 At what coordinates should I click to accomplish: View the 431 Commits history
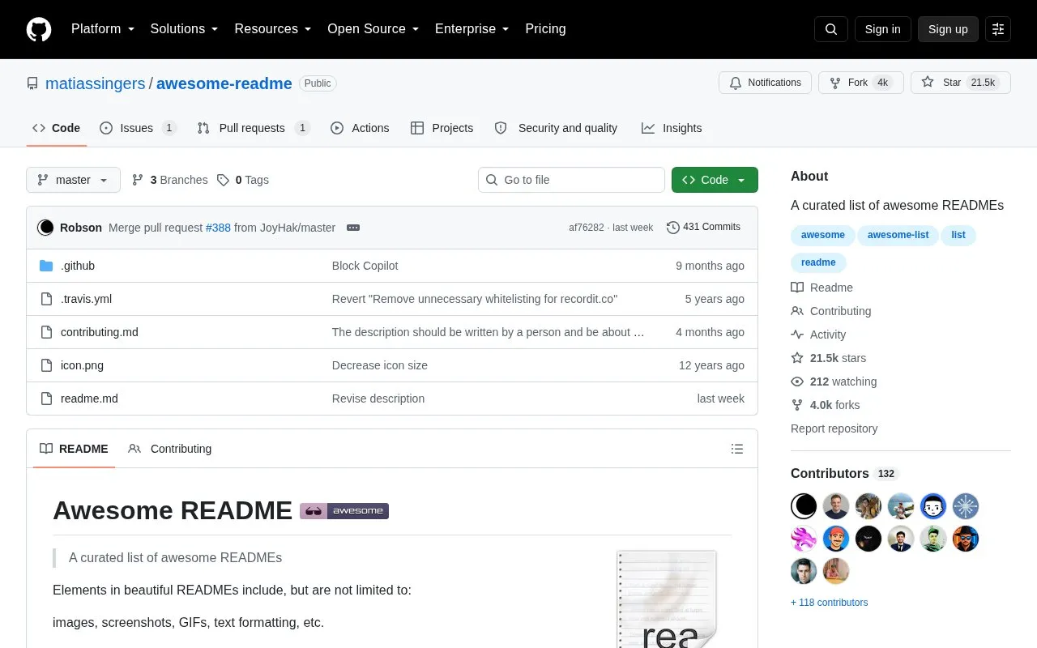point(703,227)
